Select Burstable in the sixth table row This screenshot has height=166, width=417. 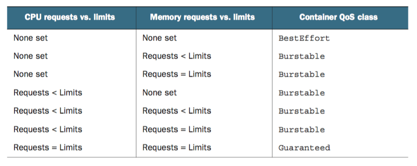coord(301,130)
